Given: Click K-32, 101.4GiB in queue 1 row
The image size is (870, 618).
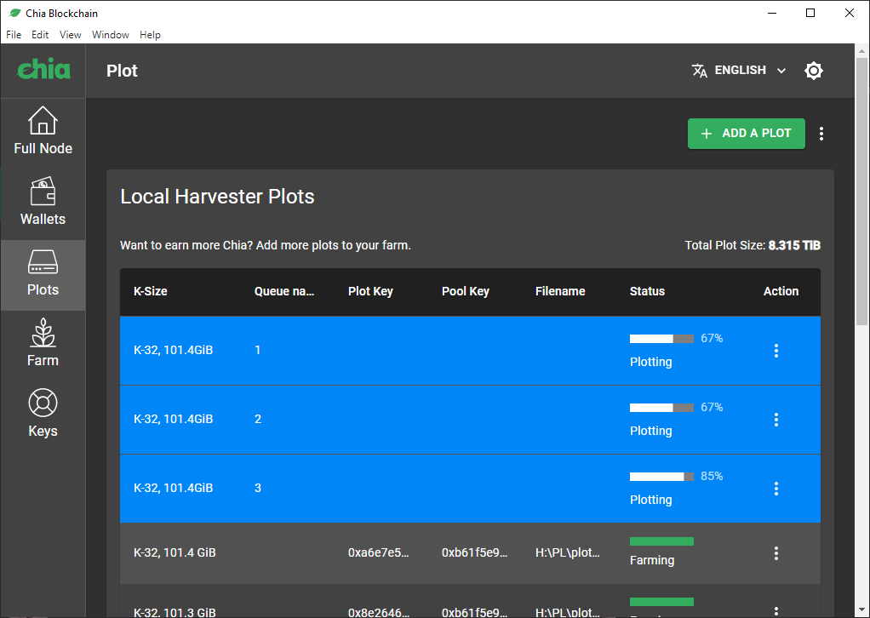Looking at the screenshot, I should pos(173,350).
